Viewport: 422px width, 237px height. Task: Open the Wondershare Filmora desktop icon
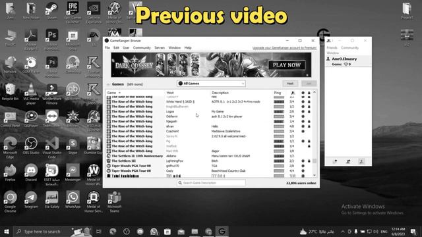tap(52, 93)
